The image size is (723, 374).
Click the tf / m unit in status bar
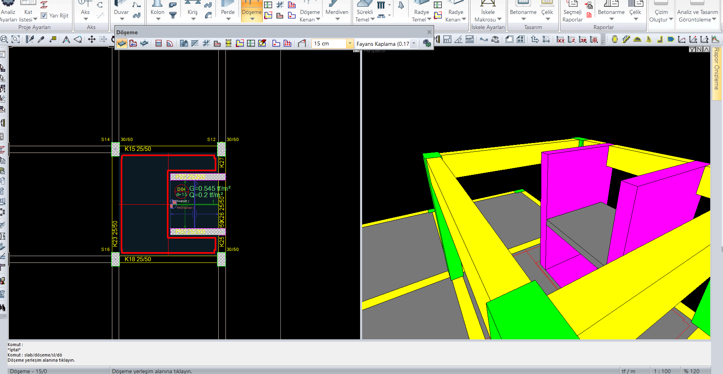(x=629, y=371)
